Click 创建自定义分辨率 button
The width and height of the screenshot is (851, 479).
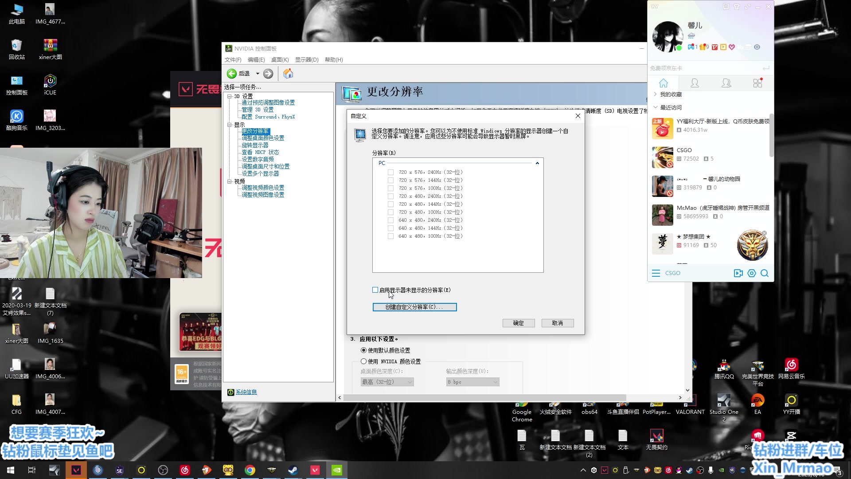pyautogui.click(x=414, y=307)
